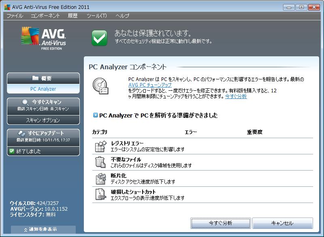Screen dimensions: 324x237
Task: Click the あなたは保護されています status headline
Action: pyautogui.click(x=153, y=33)
